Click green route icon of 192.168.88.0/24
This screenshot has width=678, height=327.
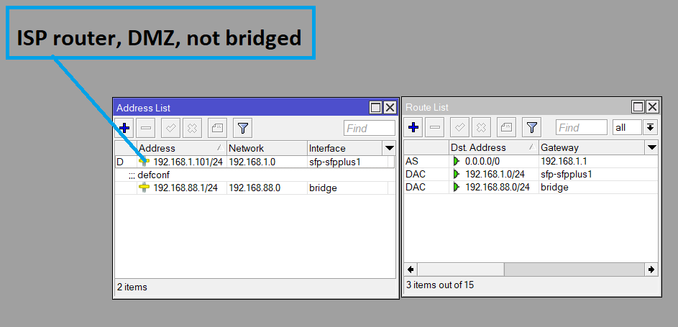(456, 188)
